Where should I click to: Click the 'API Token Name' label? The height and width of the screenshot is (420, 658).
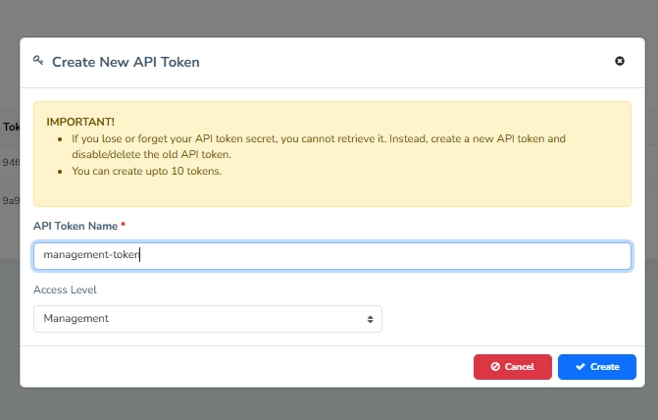pyautogui.click(x=76, y=226)
